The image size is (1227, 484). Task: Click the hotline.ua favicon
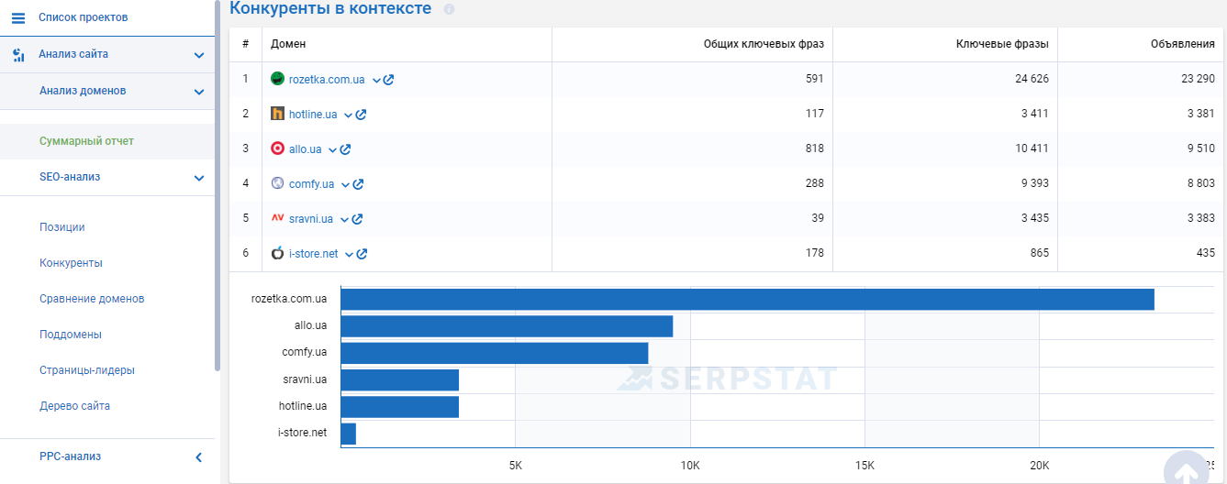pyautogui.click(x=277, y=114)
